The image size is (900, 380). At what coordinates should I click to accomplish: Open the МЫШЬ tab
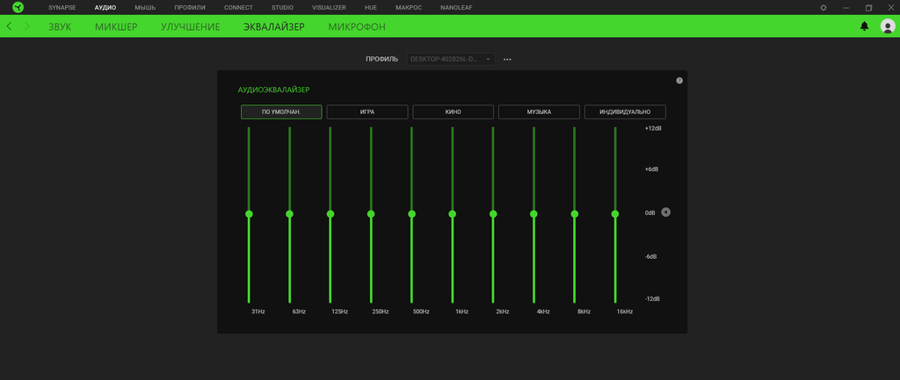point(145,7)
